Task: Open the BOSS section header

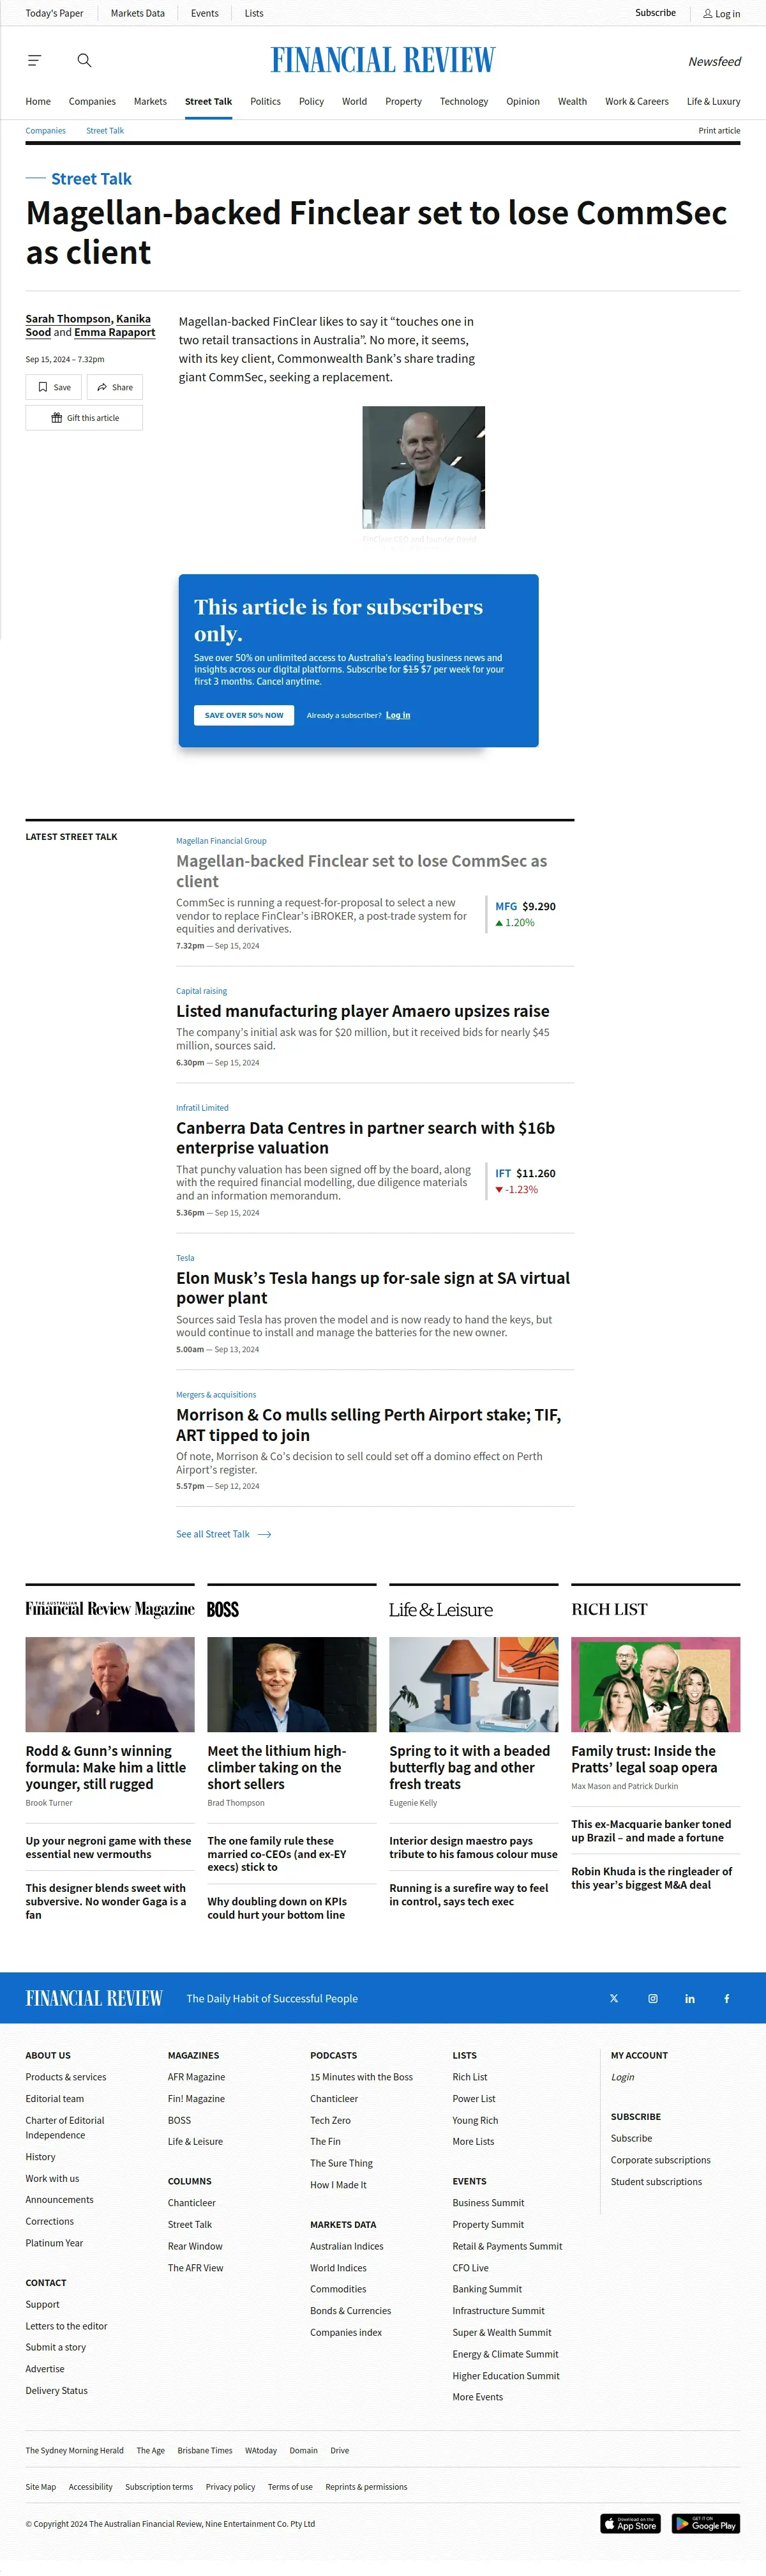Action: (x=223, y=1609)
